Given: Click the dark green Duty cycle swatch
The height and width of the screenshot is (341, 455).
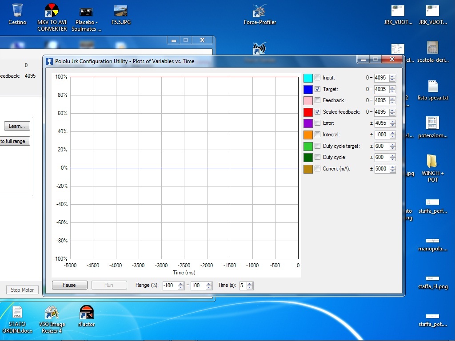Looking at the screenshot, I should pos(308,158).
